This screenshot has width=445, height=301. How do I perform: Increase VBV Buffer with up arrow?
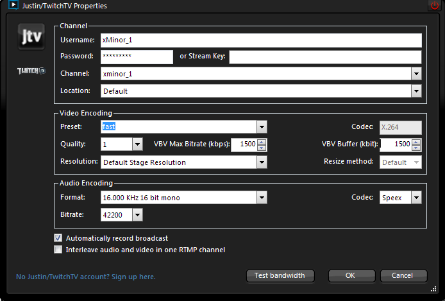(416, 142)
